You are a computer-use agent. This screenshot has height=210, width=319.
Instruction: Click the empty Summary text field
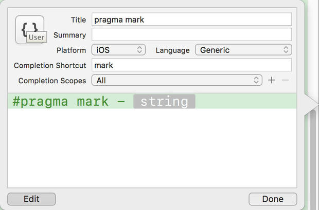pos(191,34)
